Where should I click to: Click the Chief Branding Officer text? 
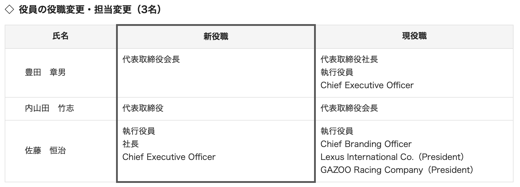tap(366, 144)
